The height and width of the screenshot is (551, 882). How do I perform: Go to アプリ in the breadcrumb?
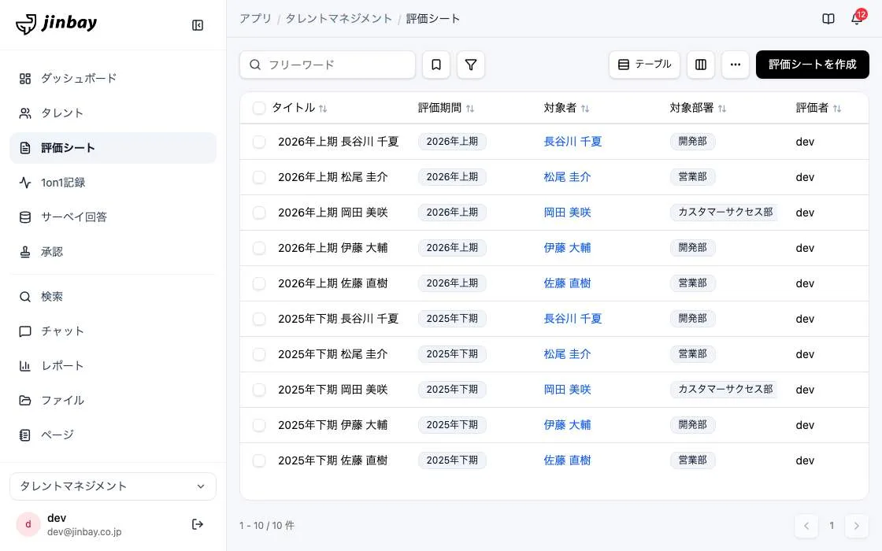255,19
